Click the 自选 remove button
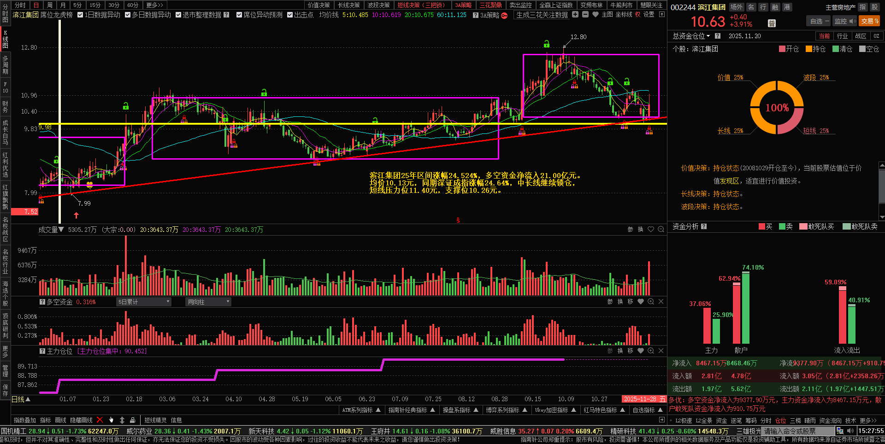Viewport: 885px width, 444px height. pos(819,21)
